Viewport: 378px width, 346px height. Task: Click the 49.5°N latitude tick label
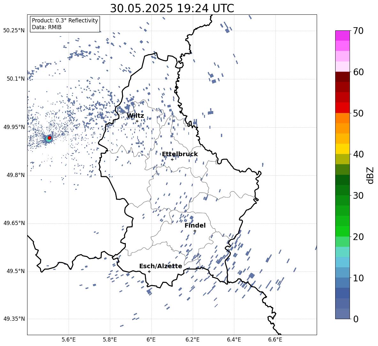pos(16,271)
